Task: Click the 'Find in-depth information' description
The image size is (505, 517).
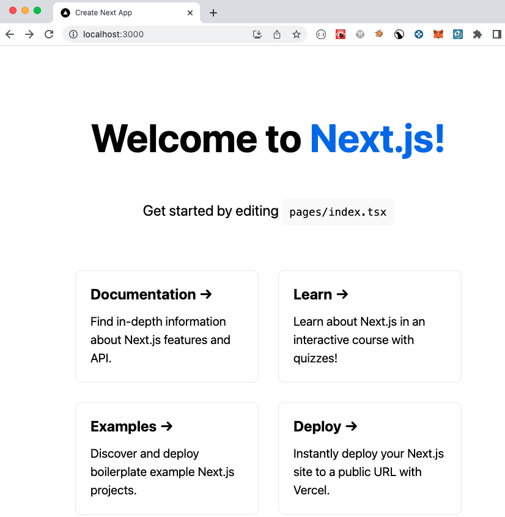Action: tap(160, 340)
